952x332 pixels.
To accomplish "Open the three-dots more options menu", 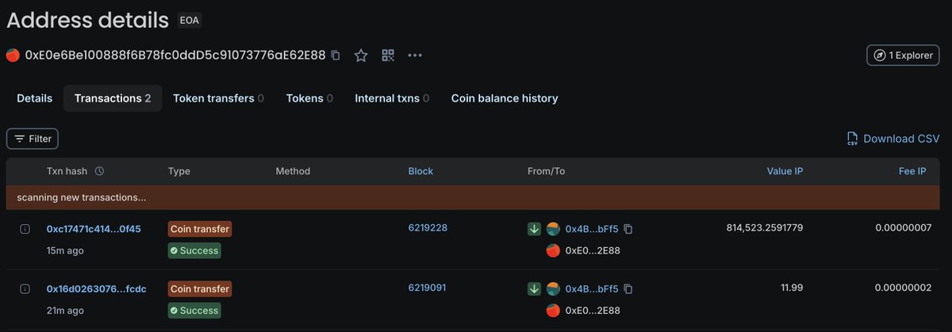I will [x=415, y=55].
